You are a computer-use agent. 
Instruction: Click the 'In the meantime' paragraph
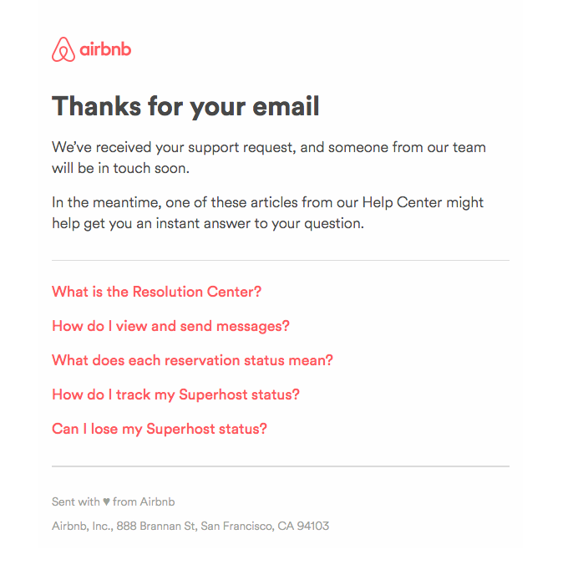pyautogui.click(x=267, y=212)
